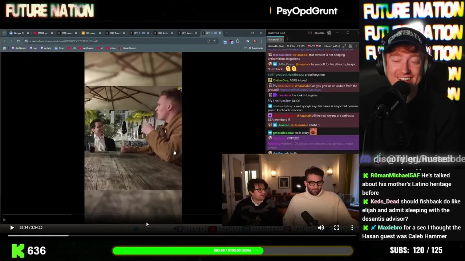Click username choicecityboy in chat

coord(283,106)
